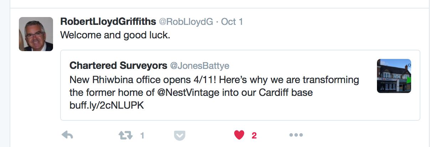
Task: Open the three-dot more options menu
Action: [x=296, y=135]
